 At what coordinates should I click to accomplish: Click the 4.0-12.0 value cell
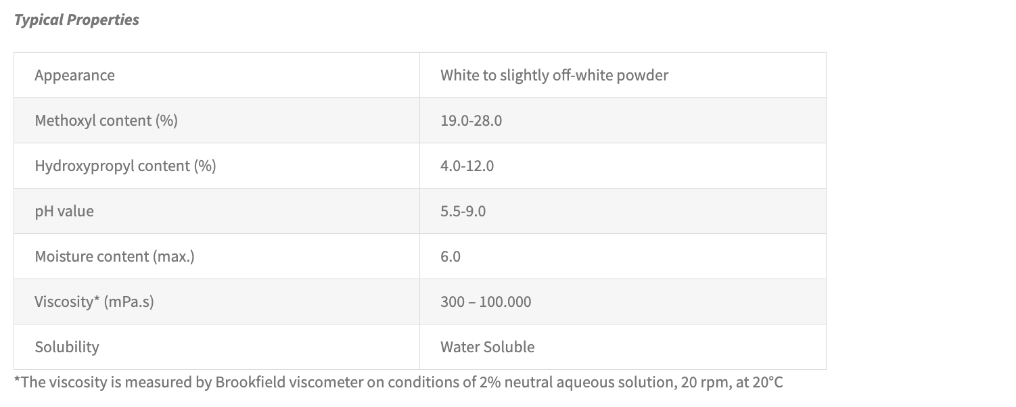point(467,166)
